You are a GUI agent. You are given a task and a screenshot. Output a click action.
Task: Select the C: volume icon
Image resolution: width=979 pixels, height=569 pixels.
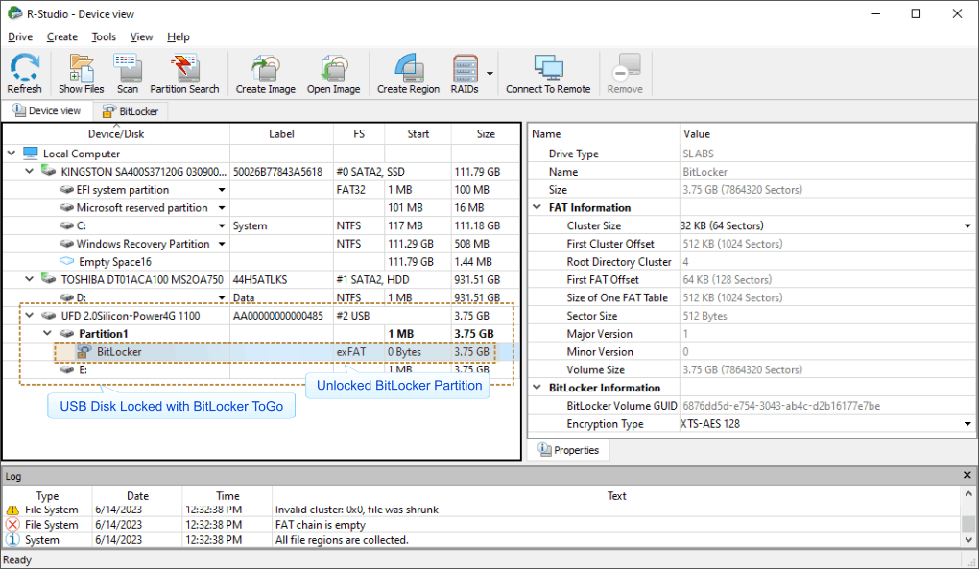pyautogui.click(x=66, y=225)
